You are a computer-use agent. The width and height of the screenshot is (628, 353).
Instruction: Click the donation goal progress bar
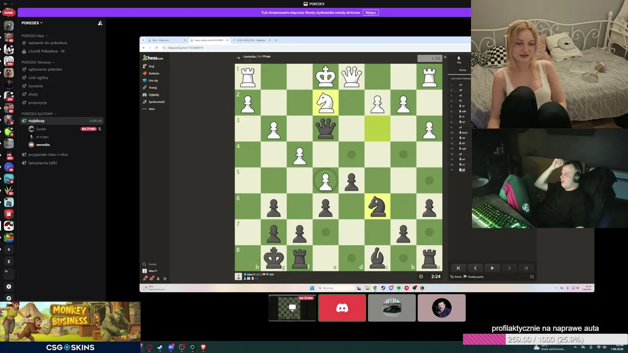[545, 339]
